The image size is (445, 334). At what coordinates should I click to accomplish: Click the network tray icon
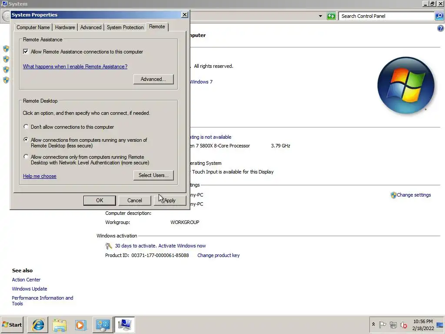pos(393,324)
